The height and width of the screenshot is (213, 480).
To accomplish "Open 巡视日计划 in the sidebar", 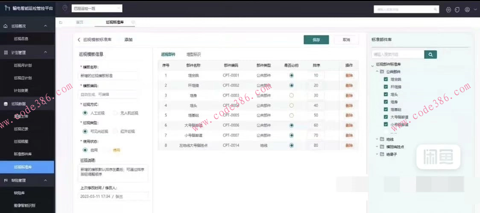I will coord(23,78).
